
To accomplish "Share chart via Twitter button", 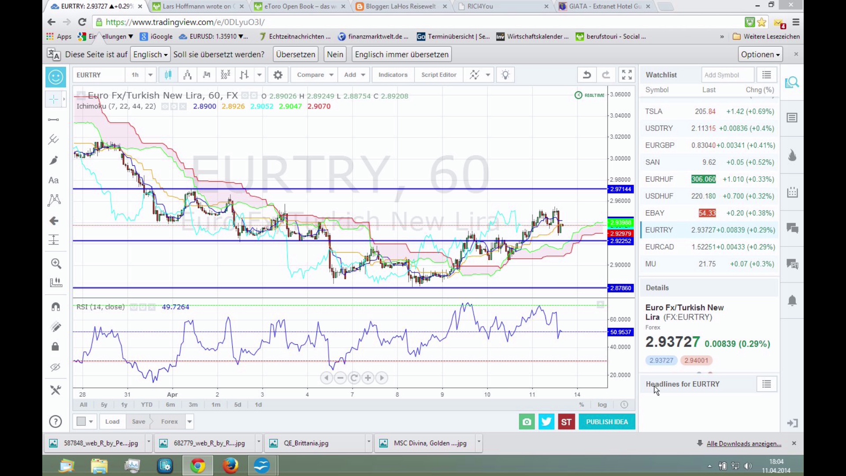I will 546,422.
